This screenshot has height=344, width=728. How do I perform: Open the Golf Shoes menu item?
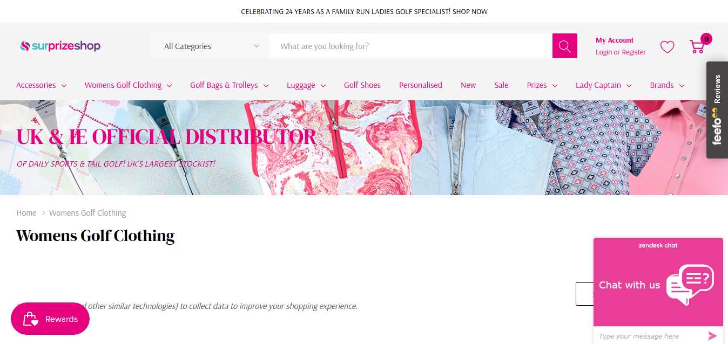point(362,85)
